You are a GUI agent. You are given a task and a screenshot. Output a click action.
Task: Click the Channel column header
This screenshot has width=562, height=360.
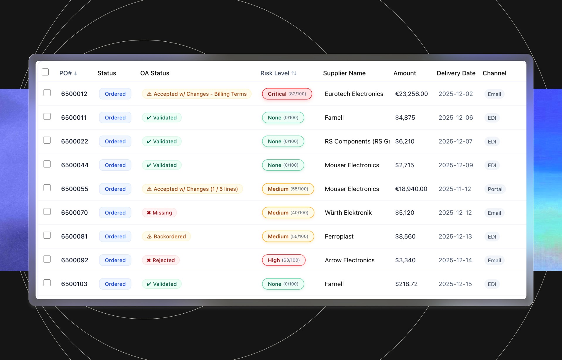(494, 73)
